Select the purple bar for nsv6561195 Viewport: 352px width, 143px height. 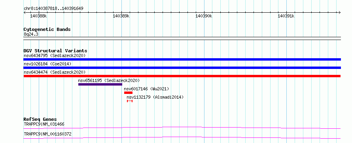pyautogui.click(x=100, y=84)
